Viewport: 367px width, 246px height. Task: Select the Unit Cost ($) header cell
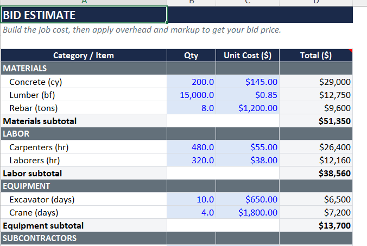248,56
